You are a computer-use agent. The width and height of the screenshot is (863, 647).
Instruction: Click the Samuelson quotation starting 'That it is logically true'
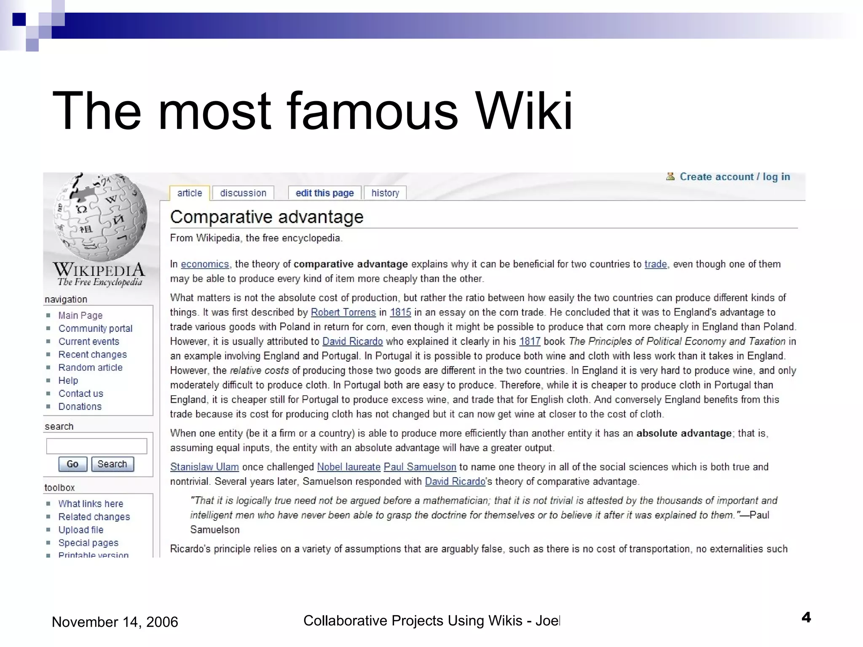(483, 515)
